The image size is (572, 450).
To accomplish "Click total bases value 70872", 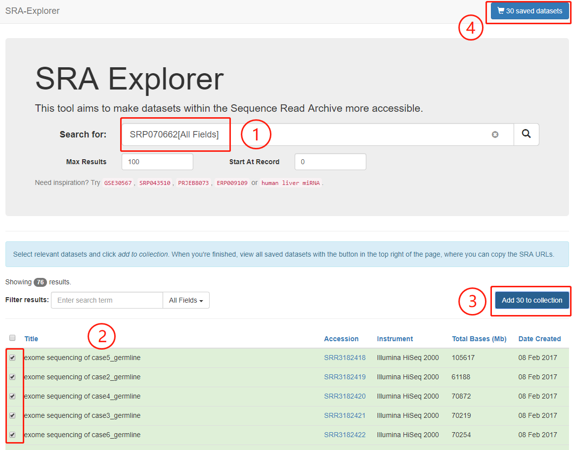I will (461, 397).
